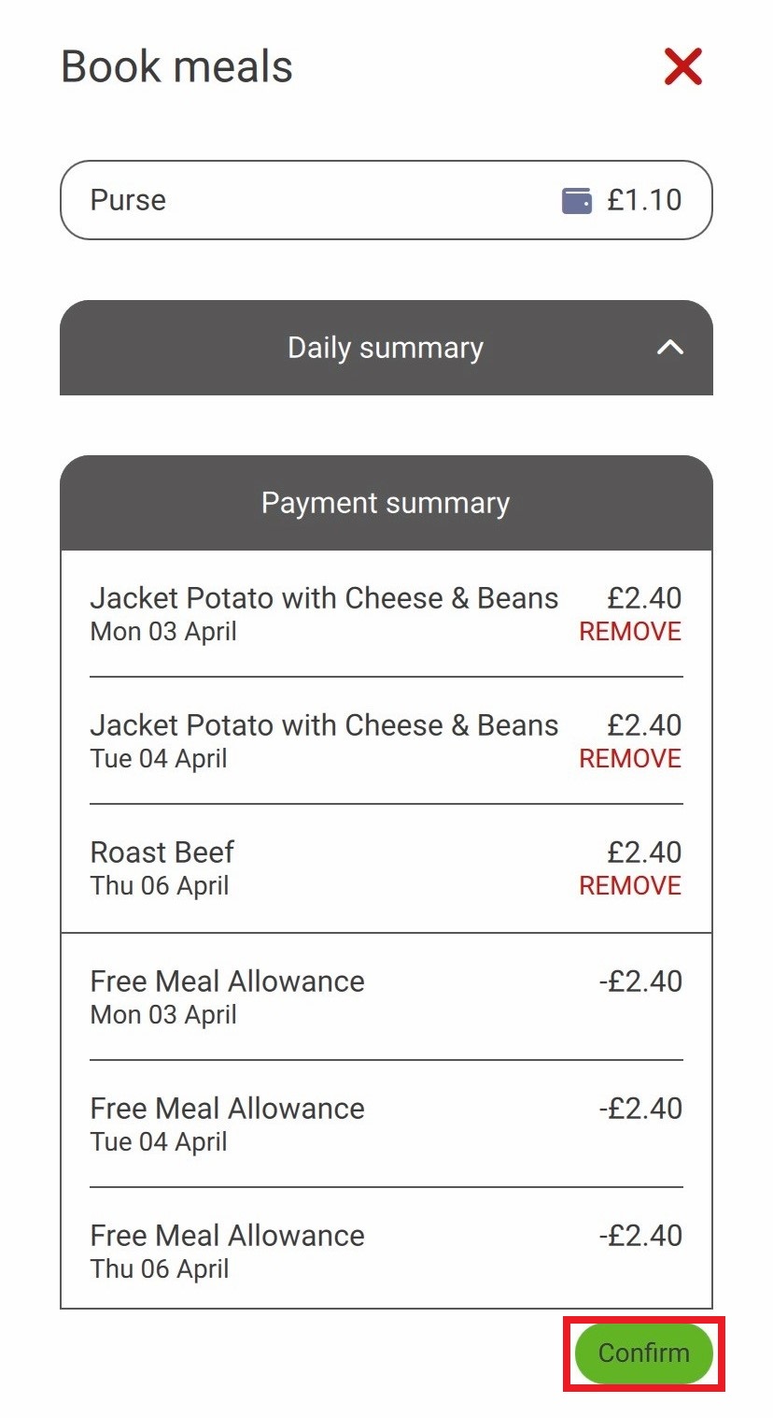Click the -£2.40 allowance for Thu 06 April

click(x=640, y=1236)
